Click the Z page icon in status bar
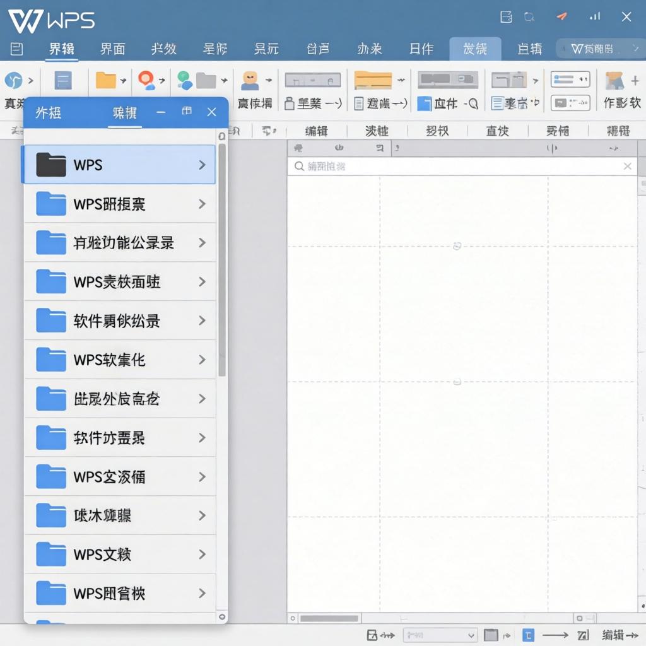Viewport: 646px width, 646px height. (x=582, y=635)
